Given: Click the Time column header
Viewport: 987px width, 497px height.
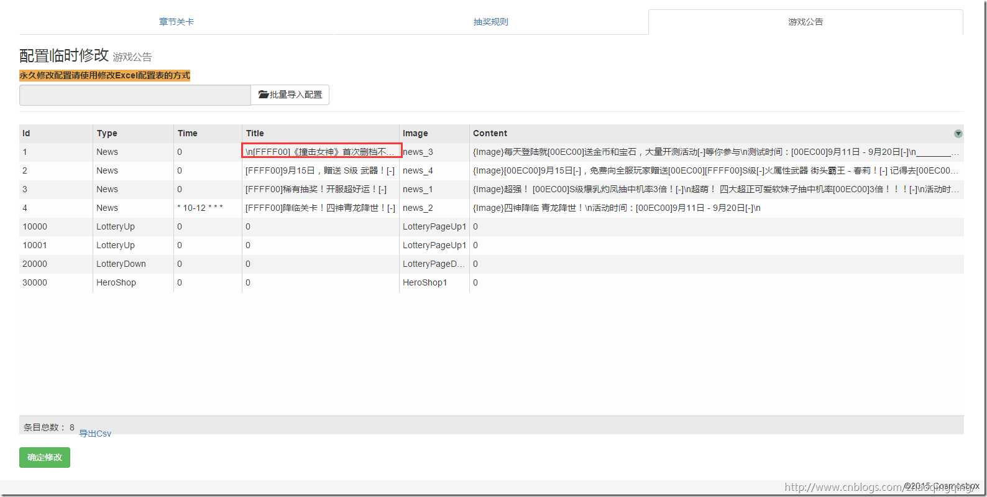Looking at the screenshot, I should (208, 133).
